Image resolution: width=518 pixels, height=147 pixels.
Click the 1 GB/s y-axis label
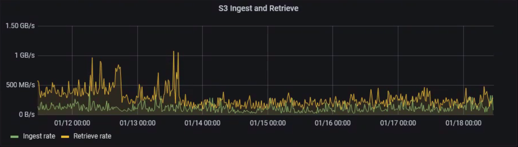pos(24,56)
